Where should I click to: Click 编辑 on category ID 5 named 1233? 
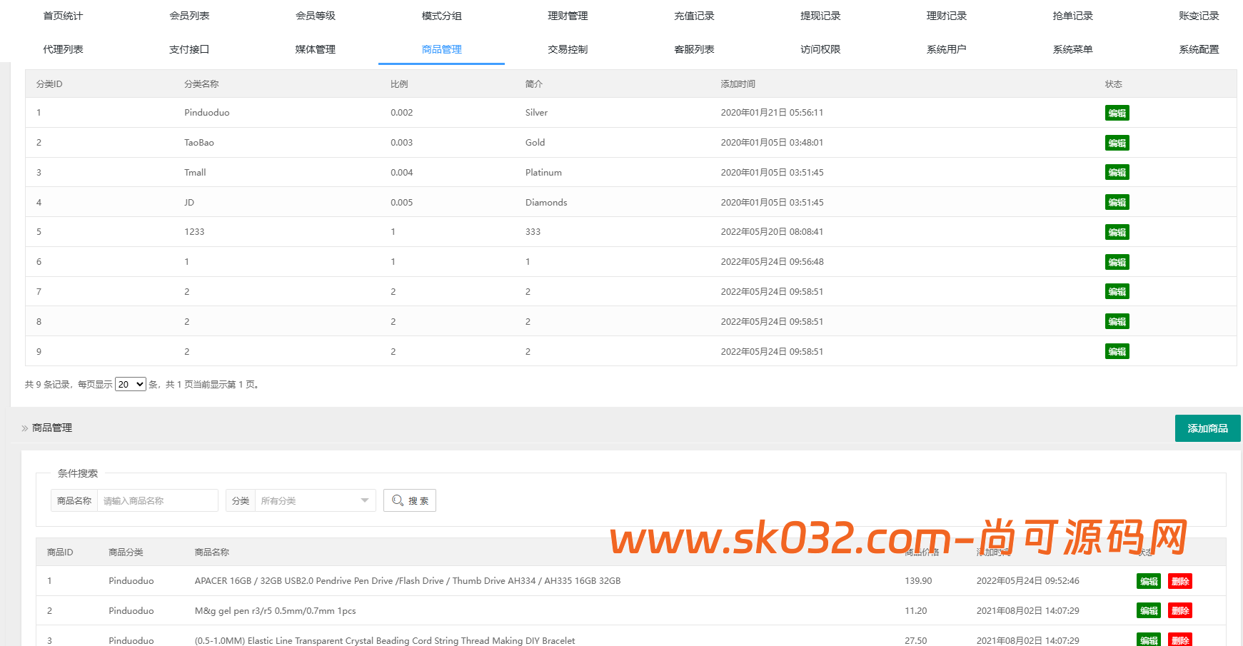[1117, 231]
